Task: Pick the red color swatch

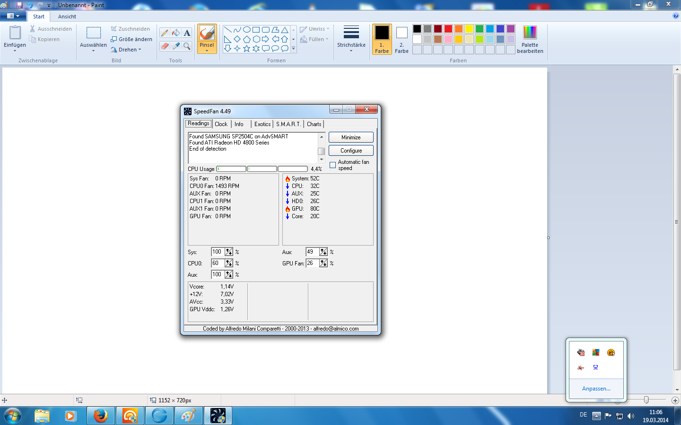Action: (448, 29)
